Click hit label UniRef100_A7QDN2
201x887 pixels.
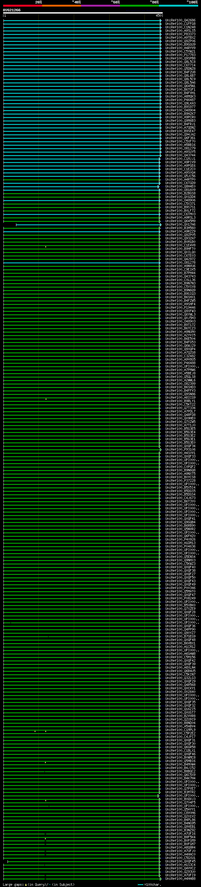point(180,127)
